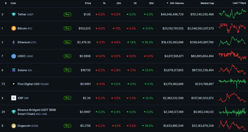The width and height of the screenshot is (248, 132).
Task: Open Tether USDT coin page link
Action: point(26,15)
